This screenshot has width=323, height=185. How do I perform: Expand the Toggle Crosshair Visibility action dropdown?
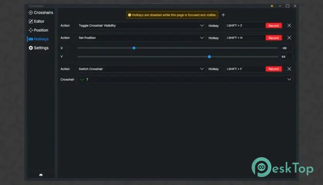tap(141, 25)
